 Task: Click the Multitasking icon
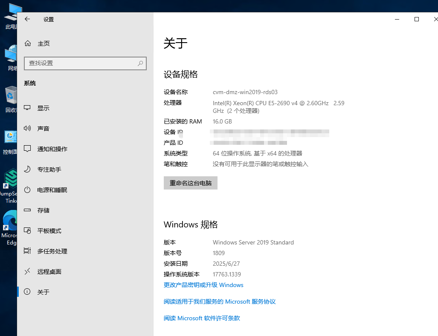[27, 251]
